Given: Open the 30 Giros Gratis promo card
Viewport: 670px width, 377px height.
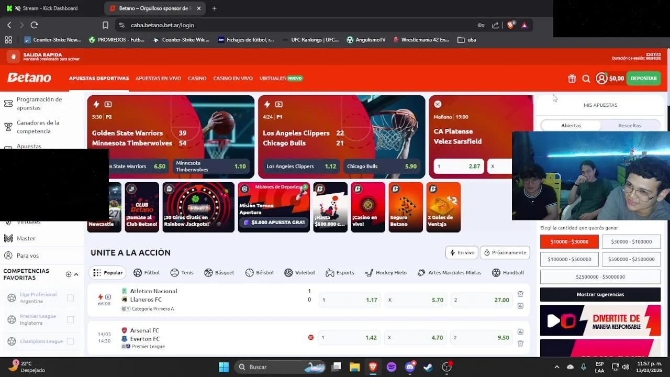Looking at the screenshot, I should 198,207.
